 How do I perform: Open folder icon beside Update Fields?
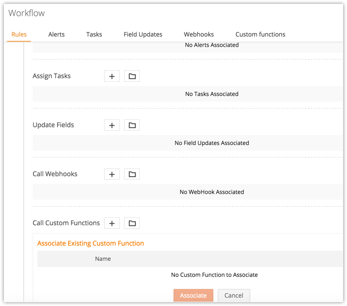click(x=132, y=125)
